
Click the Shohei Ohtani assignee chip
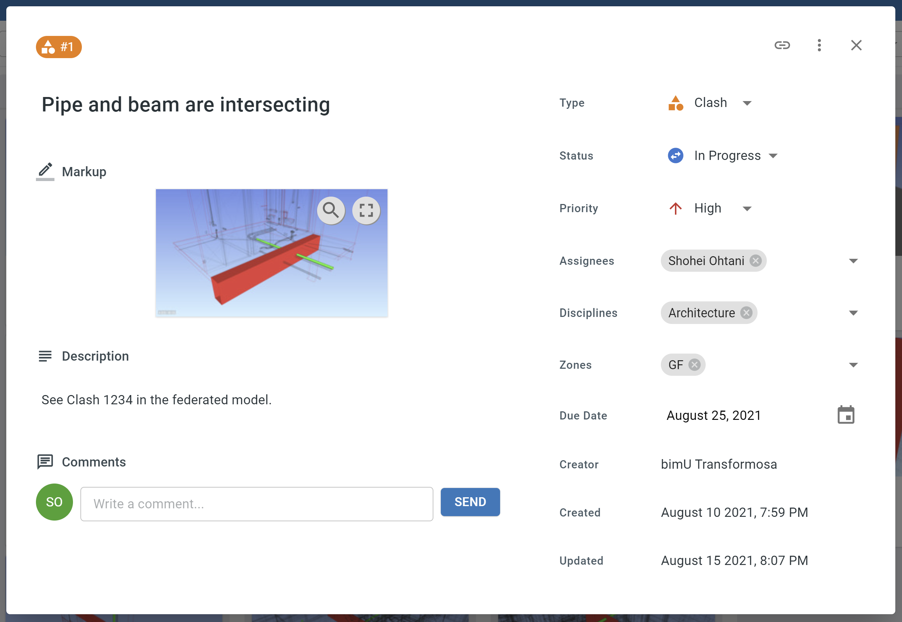pyautogui.click(x=713, y=260)
